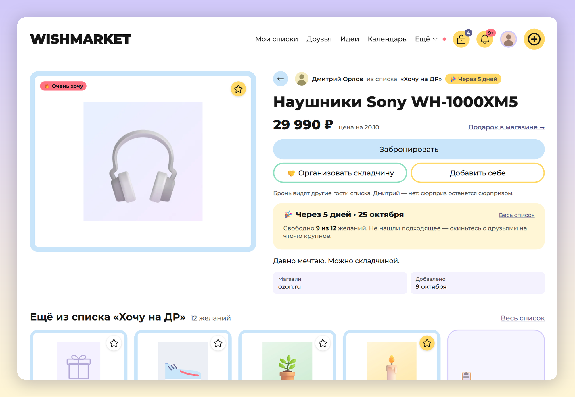Toggle the star on the plant card
Viewport: 575px width, 397px height.
click(323, 343)
